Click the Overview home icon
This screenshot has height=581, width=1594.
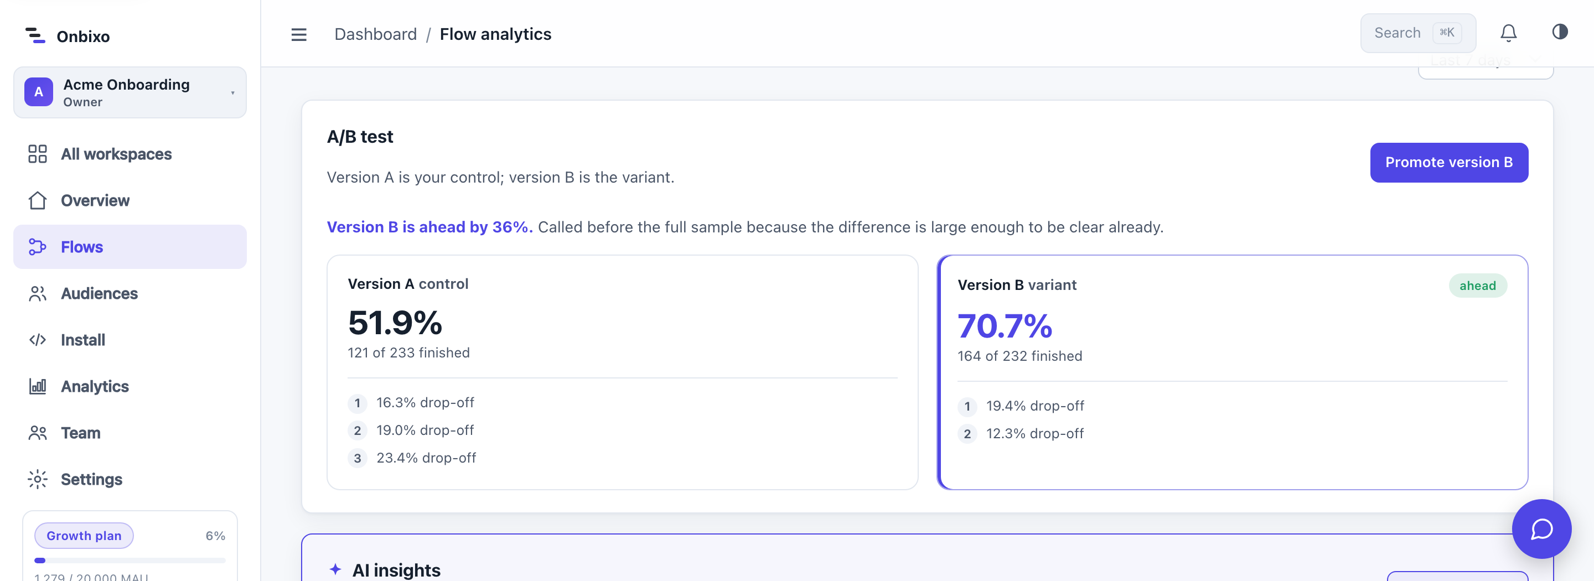pyautogui.click(x=38, y=200)
